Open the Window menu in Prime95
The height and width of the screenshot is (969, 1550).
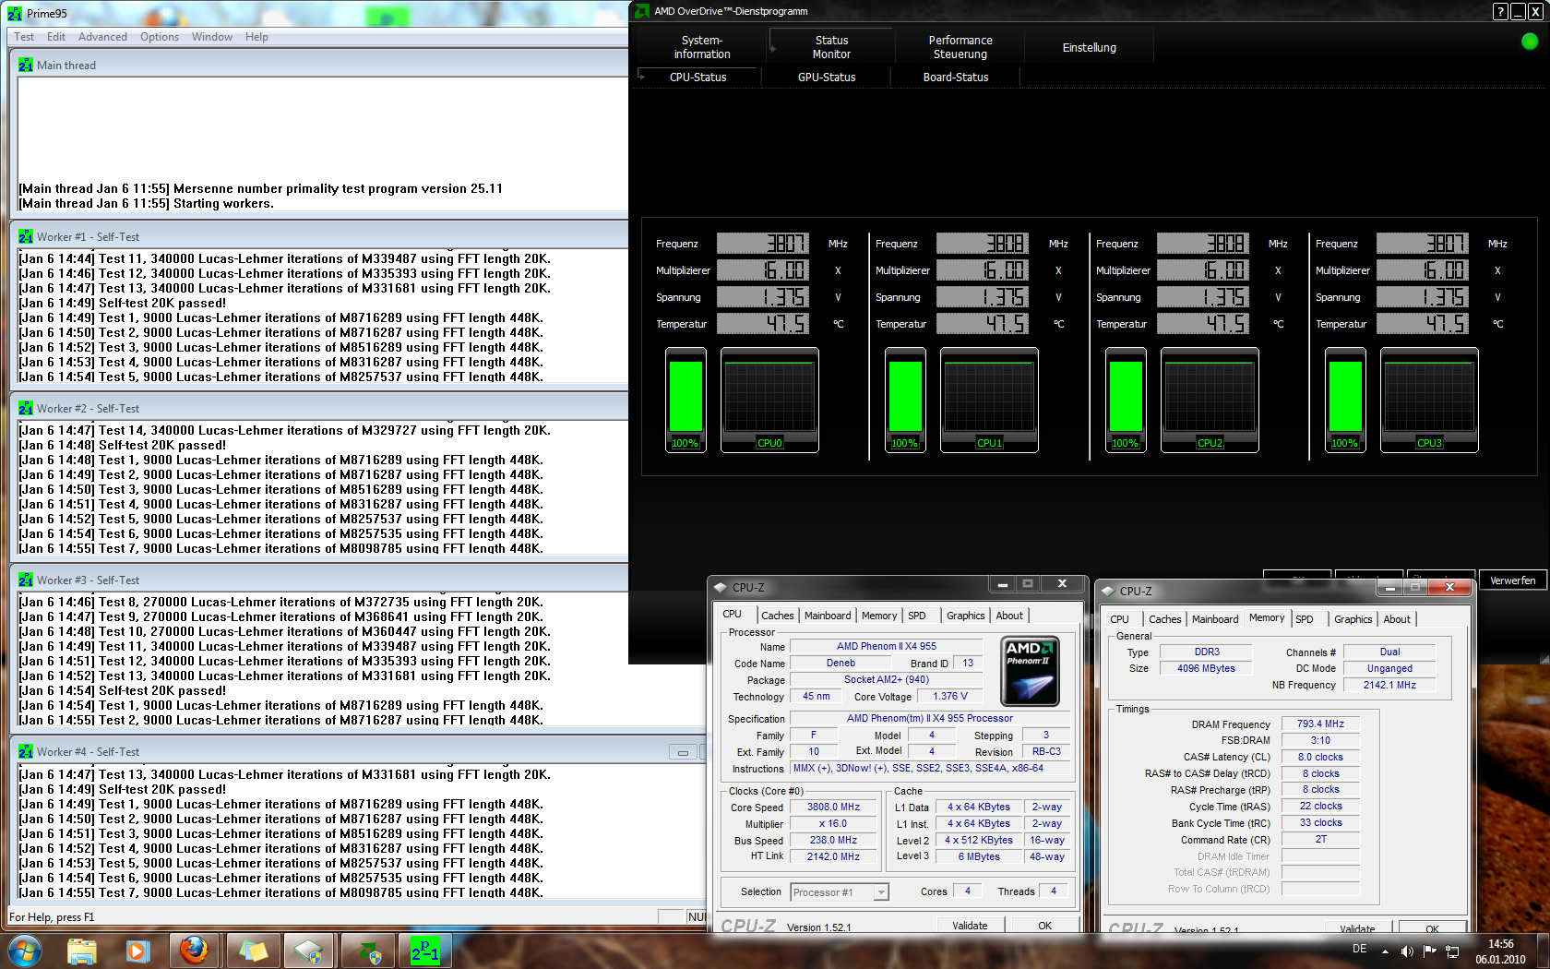click(212, 37)
